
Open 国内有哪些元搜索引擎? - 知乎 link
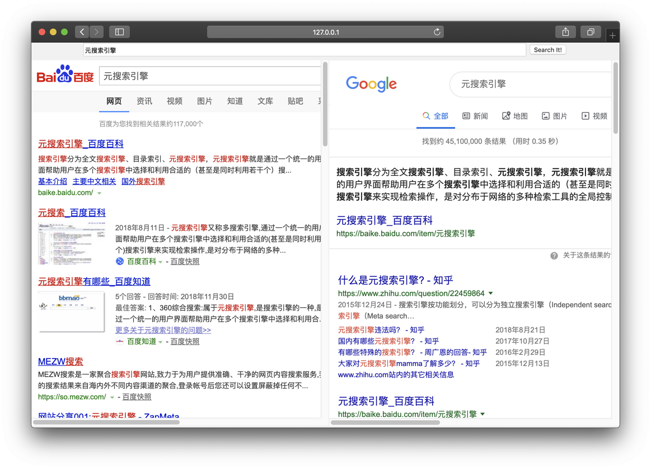coord(388,341)
